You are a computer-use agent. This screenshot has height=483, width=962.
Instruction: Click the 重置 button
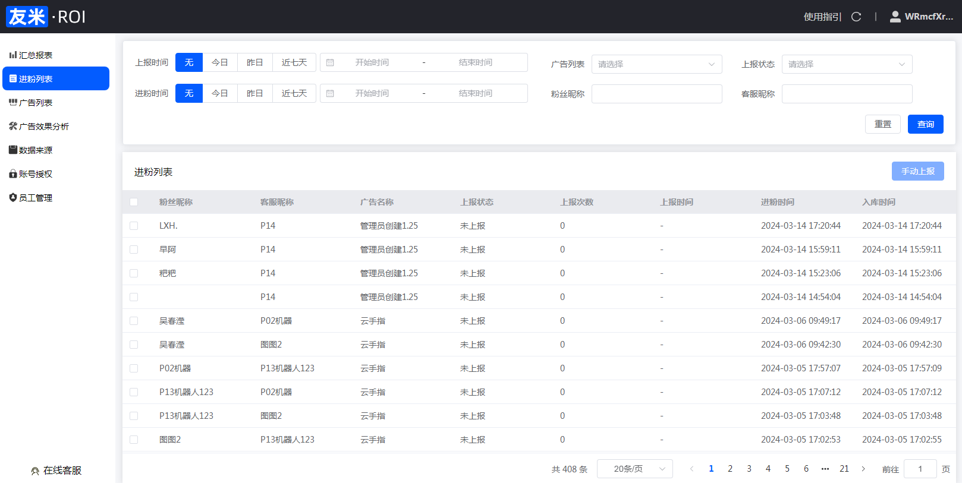(x=882, y=124)
